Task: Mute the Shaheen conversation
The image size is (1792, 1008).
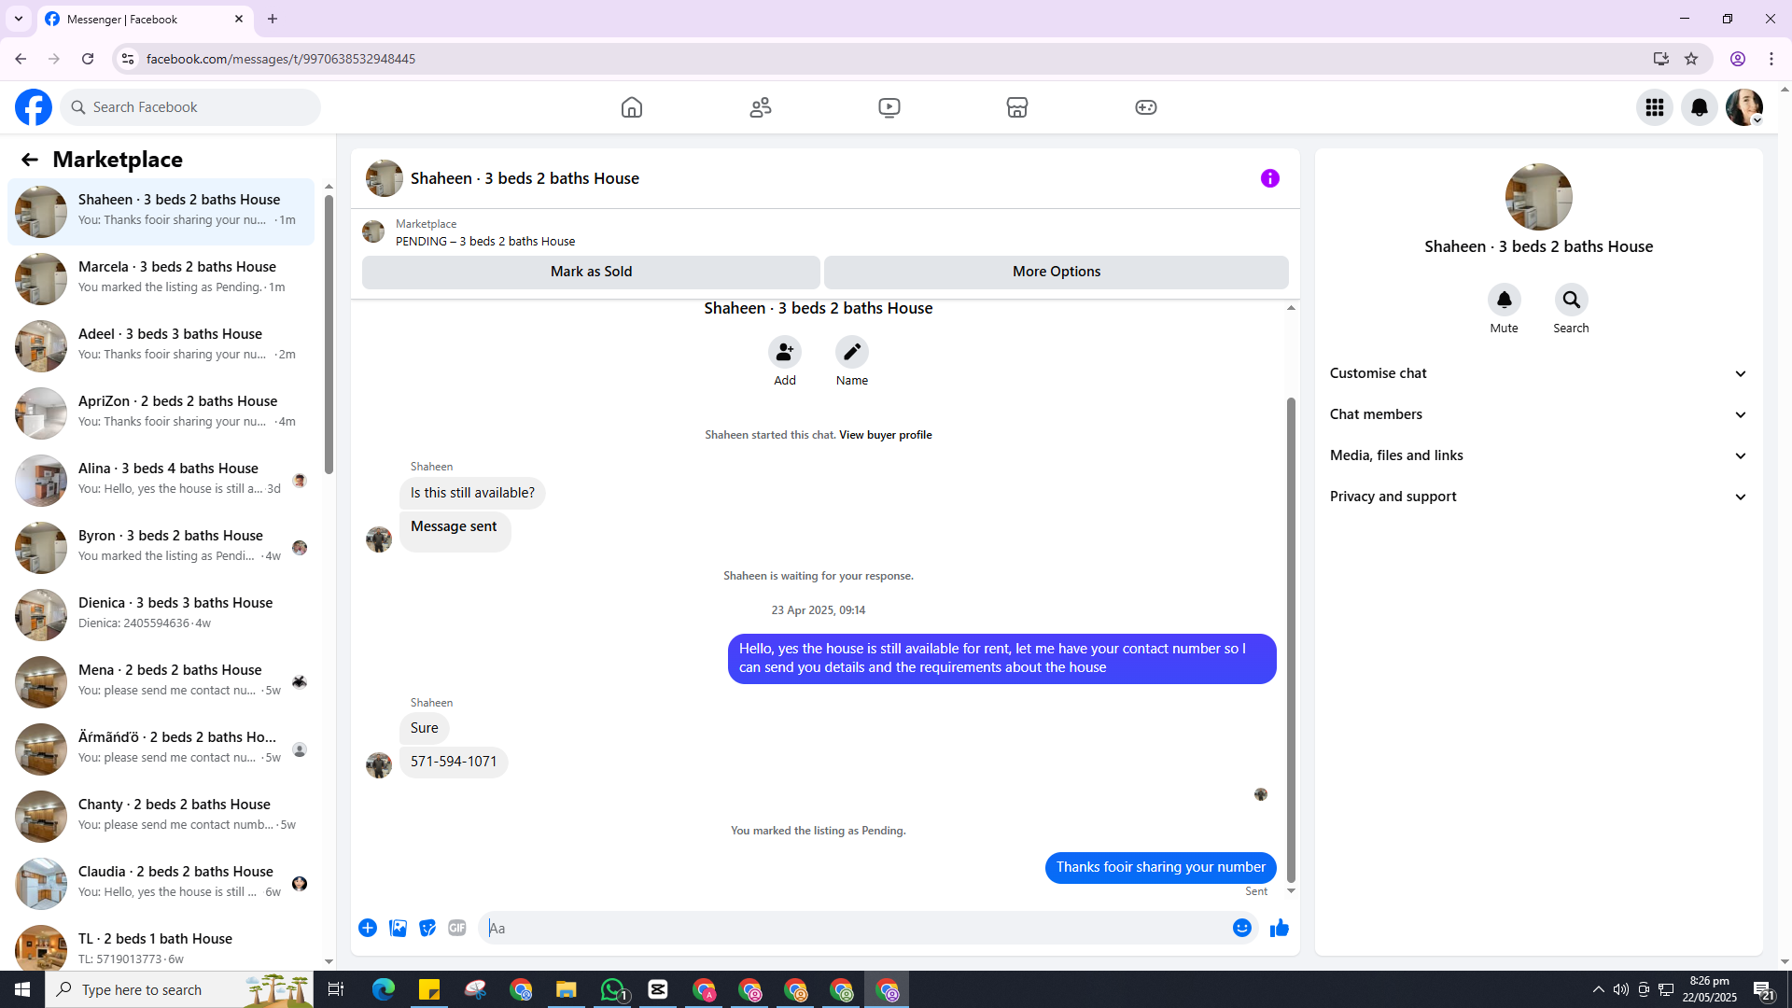Action: pos(1505,300)
